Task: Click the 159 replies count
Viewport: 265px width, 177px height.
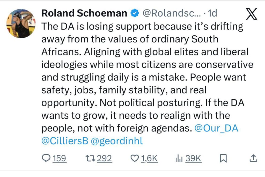Action: [59, 159]
